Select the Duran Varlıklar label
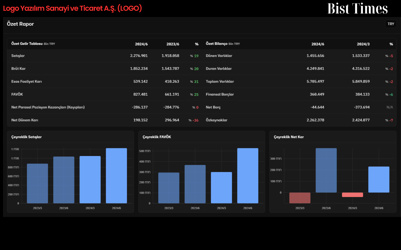Screen dimensions: 401x250 tap(219, 68)
